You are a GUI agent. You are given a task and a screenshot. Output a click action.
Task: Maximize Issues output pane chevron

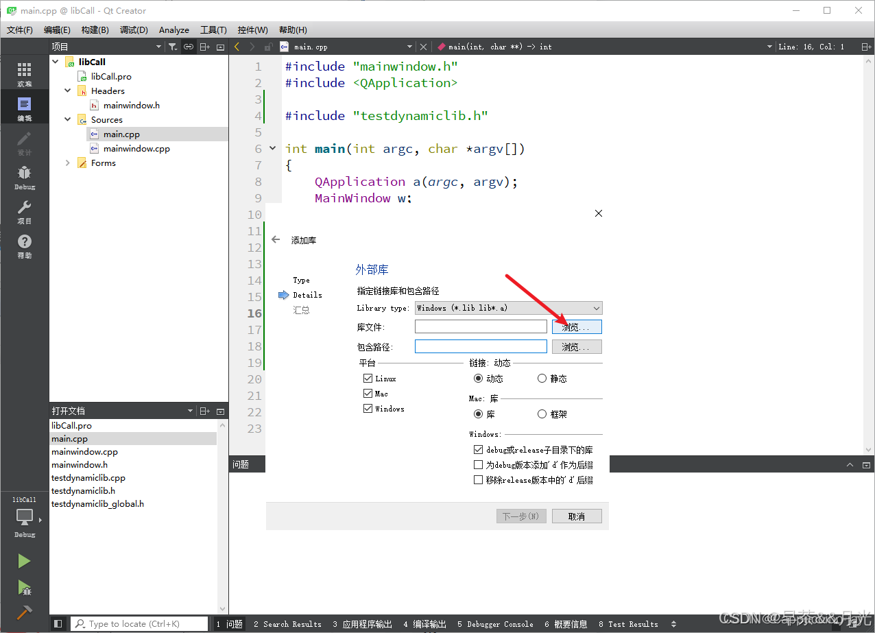(850, 464)
